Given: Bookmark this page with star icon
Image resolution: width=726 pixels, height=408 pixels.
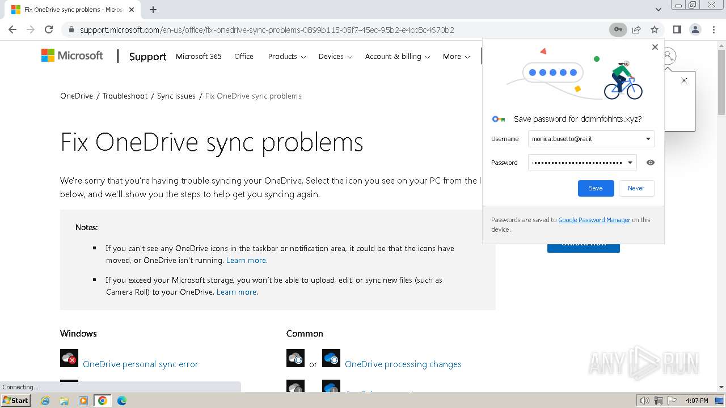Looking at the screenshot, I should point(655,29).
